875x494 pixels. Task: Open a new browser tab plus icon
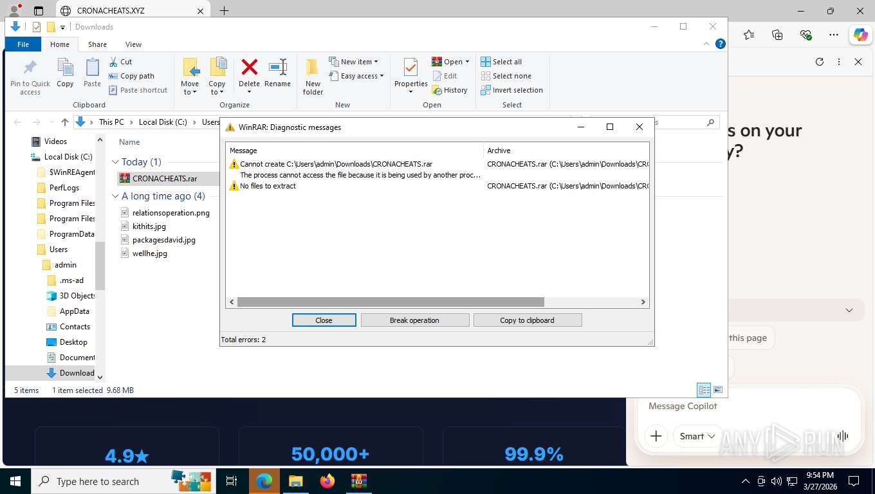[x=224, y=11]
